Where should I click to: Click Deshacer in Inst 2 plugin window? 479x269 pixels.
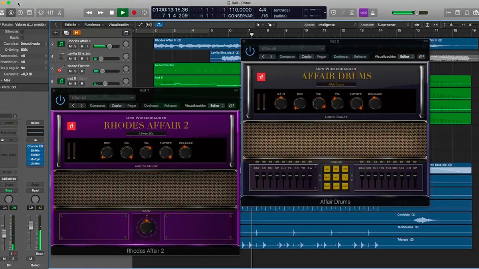(341, 57)
